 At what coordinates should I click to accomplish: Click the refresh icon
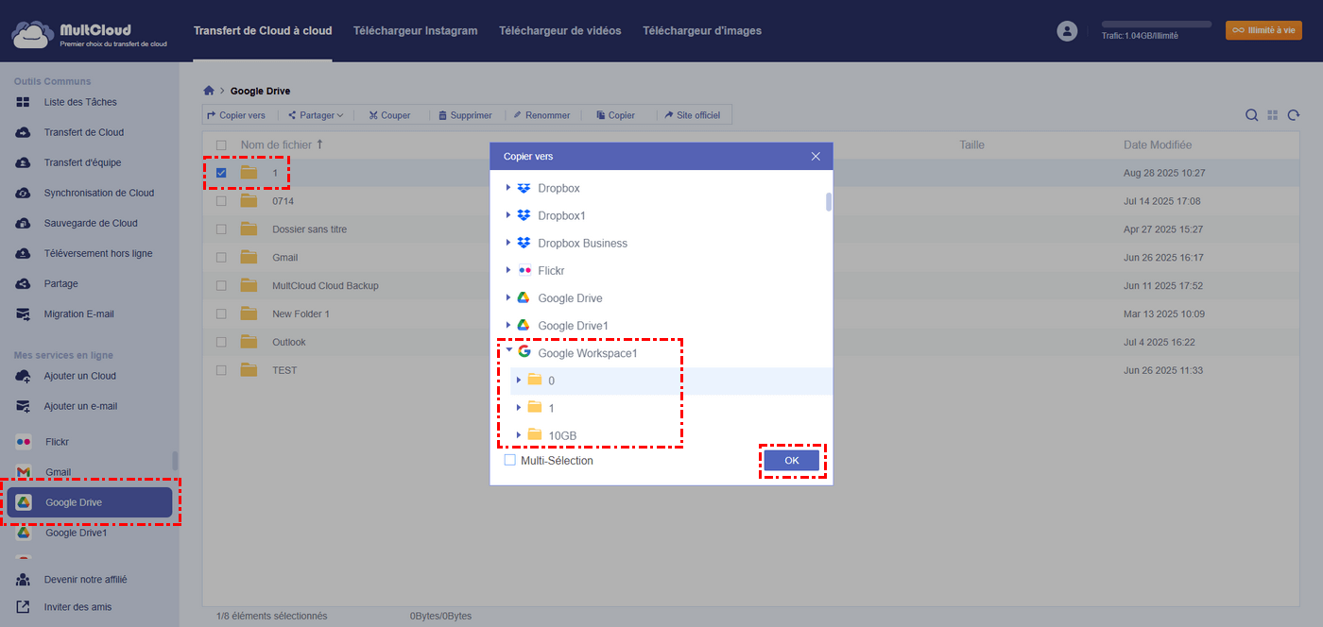(1295, 115)
